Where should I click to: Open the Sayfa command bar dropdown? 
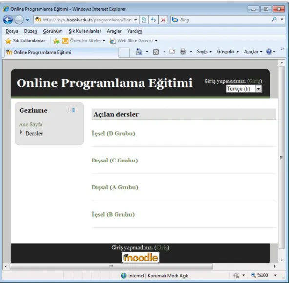[204, 52]
